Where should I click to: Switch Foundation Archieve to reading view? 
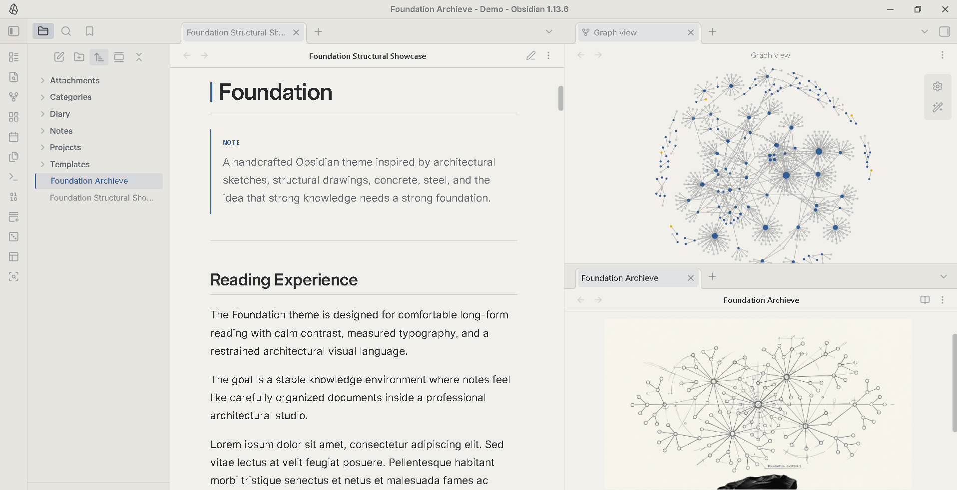point(925,300)
